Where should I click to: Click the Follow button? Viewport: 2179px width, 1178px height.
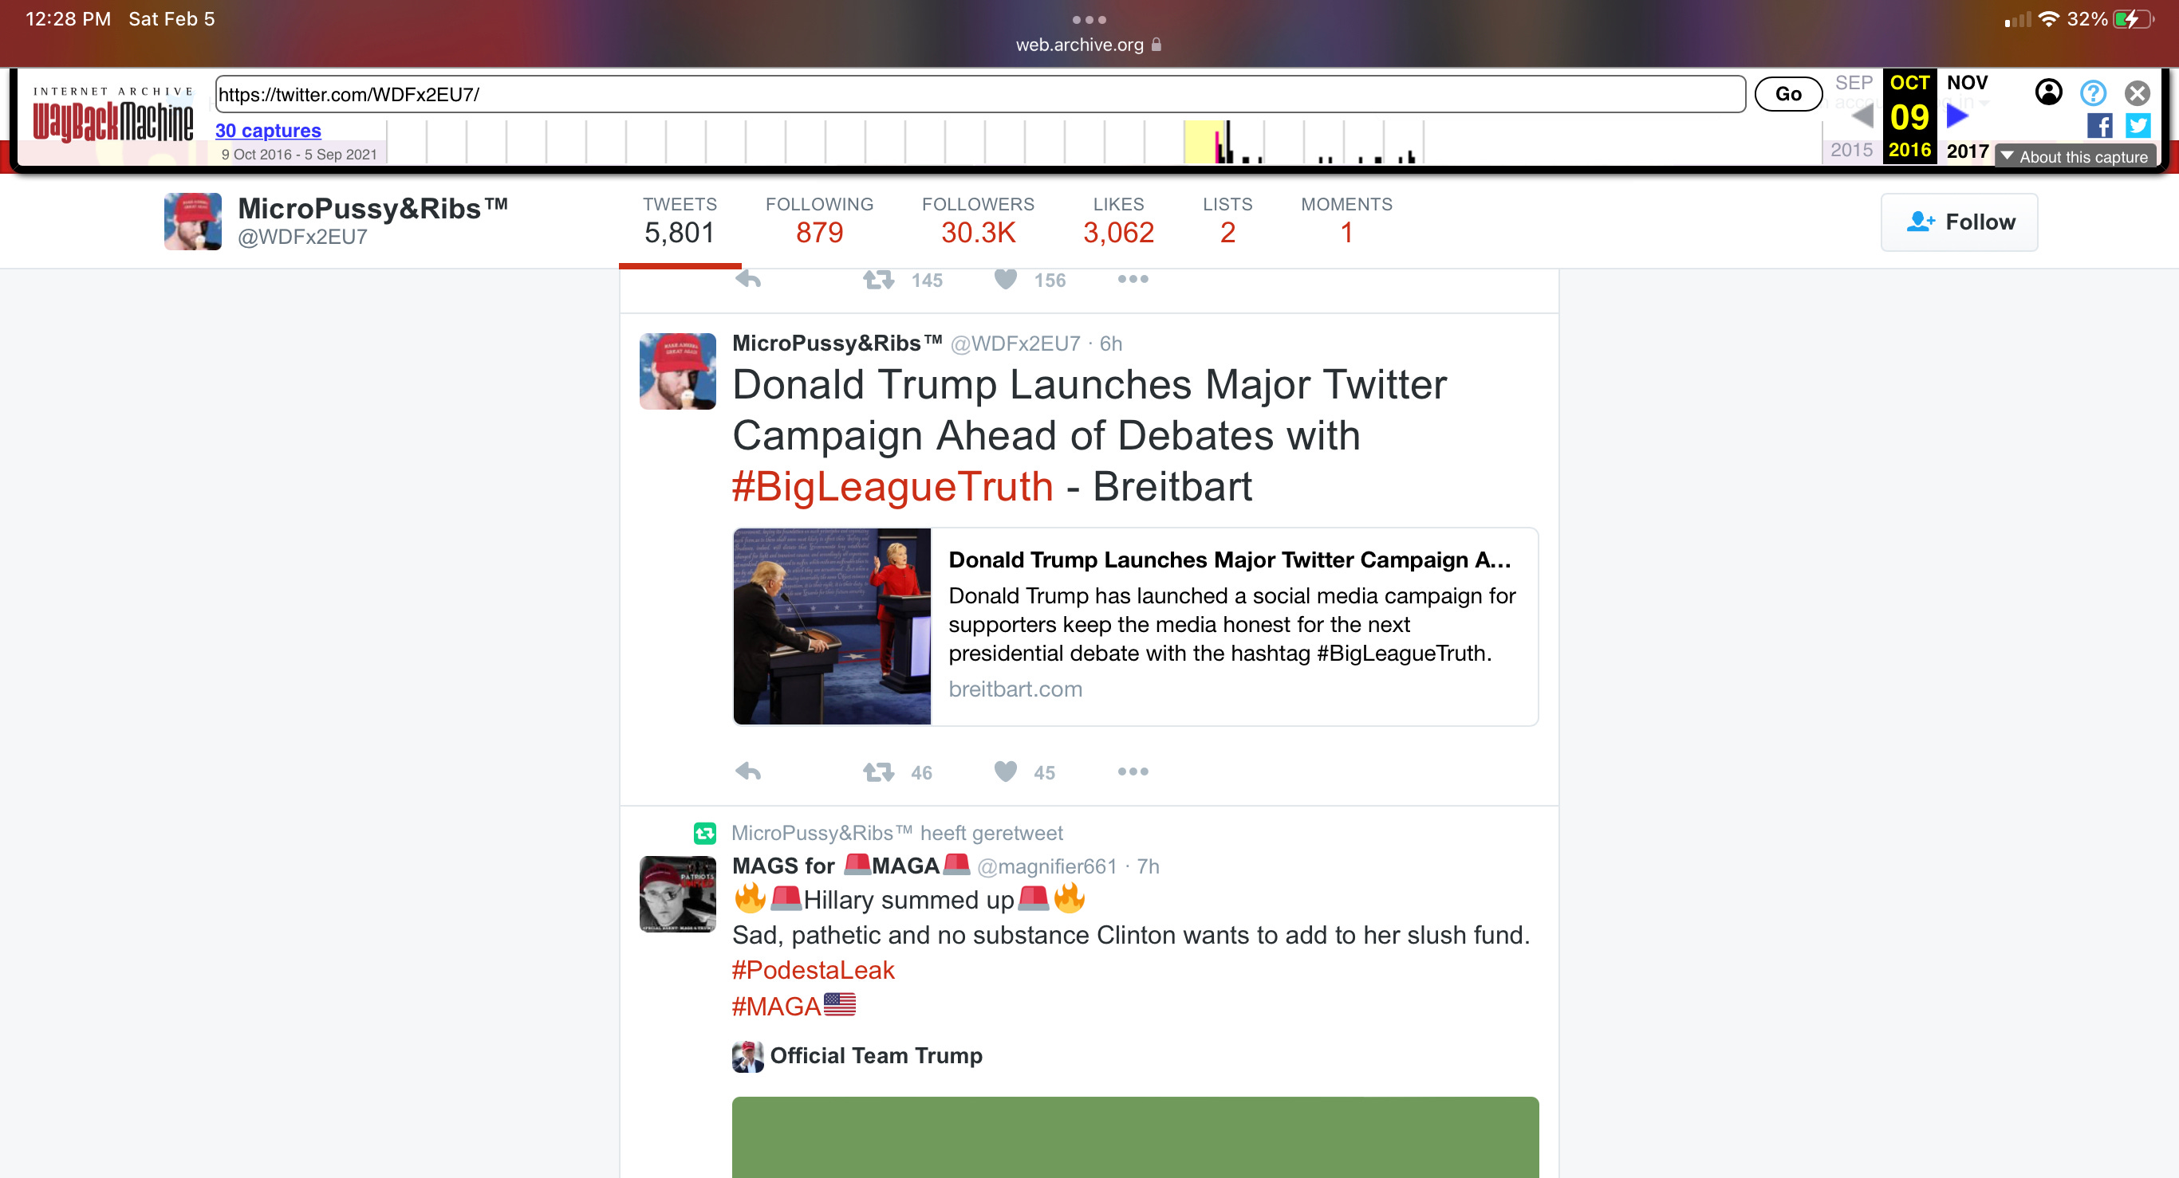point(1959,222)
